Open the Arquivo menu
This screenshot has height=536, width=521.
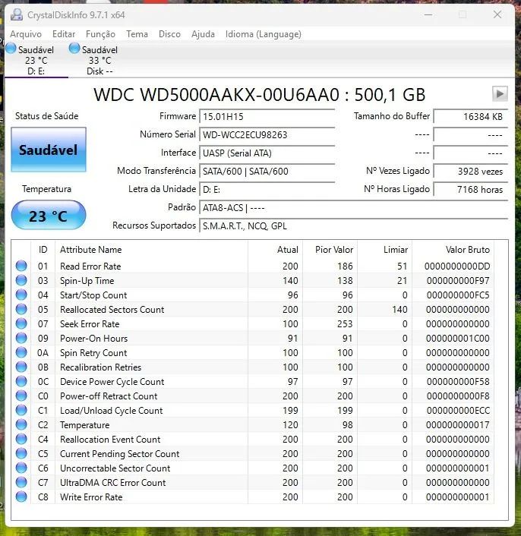click(26, 34)
